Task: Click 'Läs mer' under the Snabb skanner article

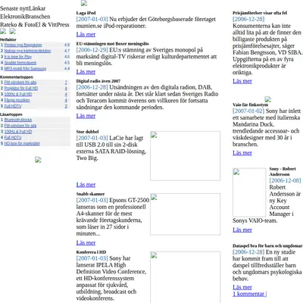Action: pyautogui.click(x=86, y=242)
